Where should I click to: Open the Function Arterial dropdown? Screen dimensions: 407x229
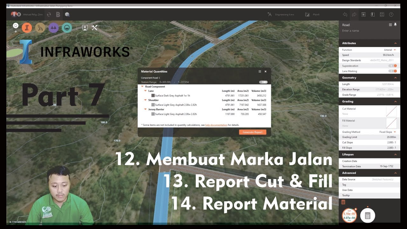coord(390,50)
